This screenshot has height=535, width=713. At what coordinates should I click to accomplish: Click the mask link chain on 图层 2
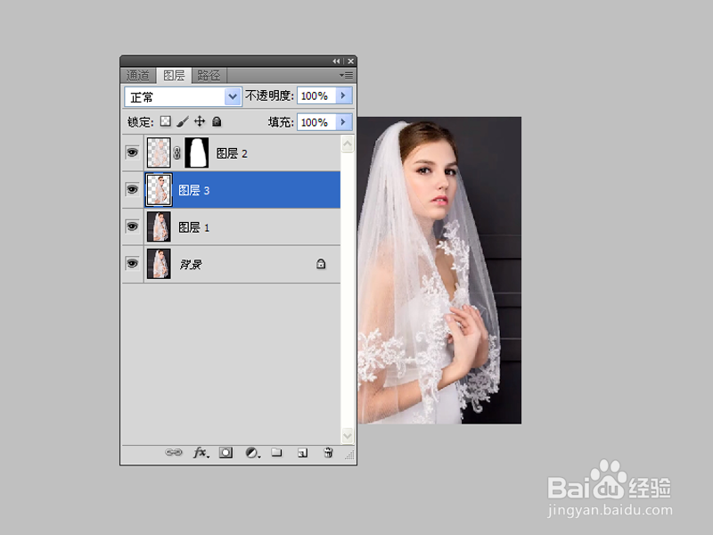tap(177, 153)
